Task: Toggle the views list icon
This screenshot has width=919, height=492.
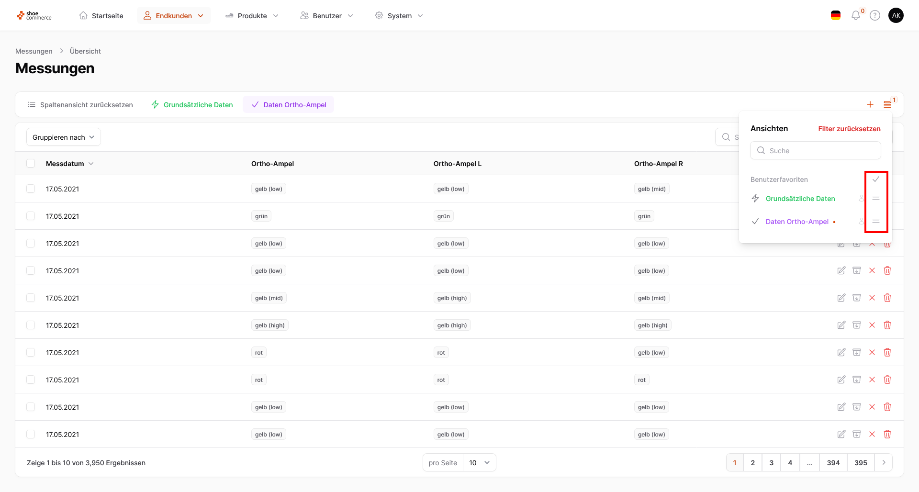Action: click(887, 104)
